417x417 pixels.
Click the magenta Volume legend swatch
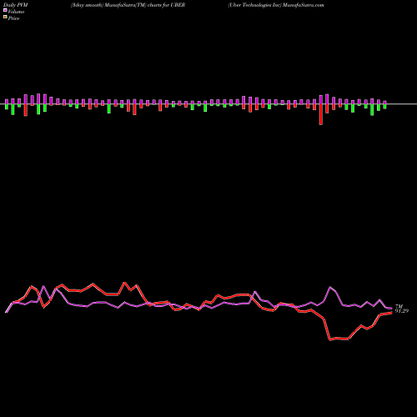[5, 11]
